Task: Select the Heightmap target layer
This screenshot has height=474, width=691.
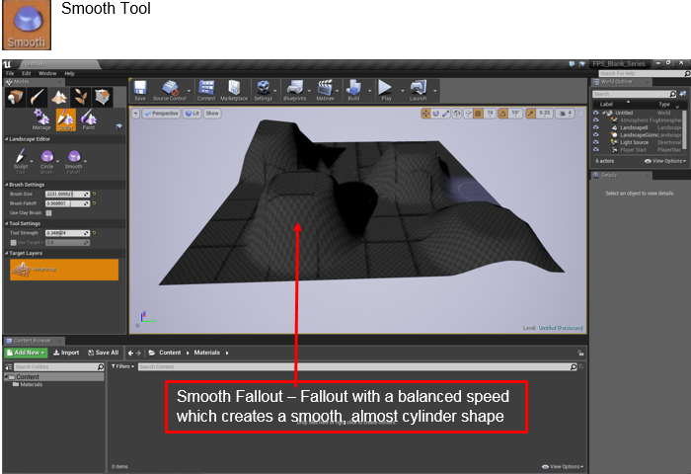Action: [x=64, y=270]
